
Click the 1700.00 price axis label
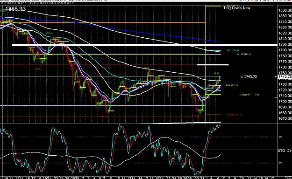(x=285, y=102)
